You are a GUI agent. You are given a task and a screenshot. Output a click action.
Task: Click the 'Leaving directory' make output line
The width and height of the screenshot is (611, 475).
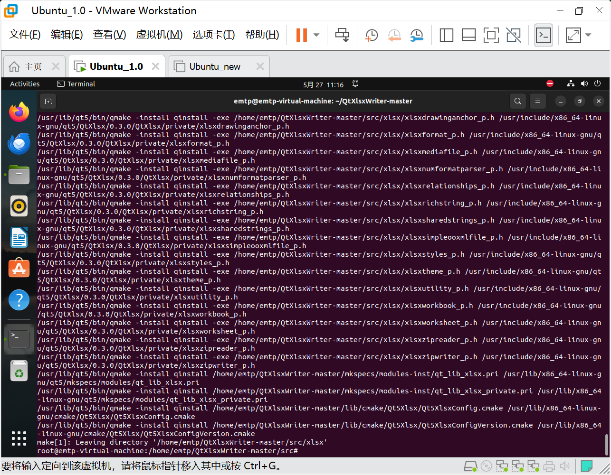[x=182, y=442]
